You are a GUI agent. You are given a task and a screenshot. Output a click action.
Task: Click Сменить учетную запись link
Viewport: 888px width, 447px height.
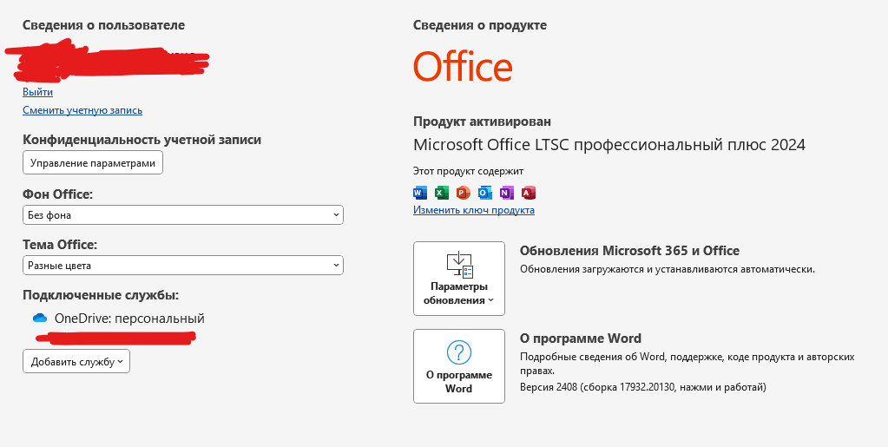(x=82, y=110)
